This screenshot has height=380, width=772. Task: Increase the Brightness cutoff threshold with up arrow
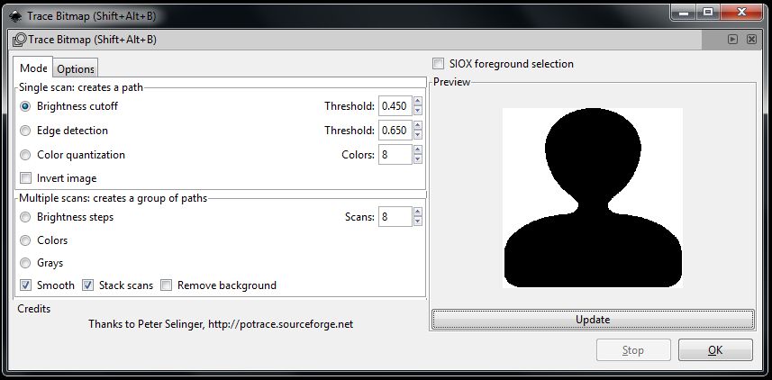point(418,102)
